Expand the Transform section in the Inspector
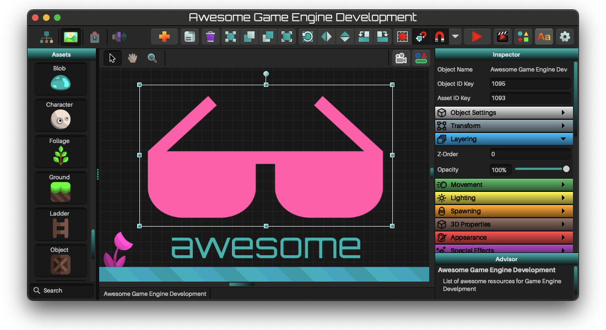 [x=503, y=125]
